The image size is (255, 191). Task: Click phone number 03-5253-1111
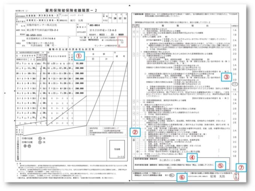(x=34, y=35)
